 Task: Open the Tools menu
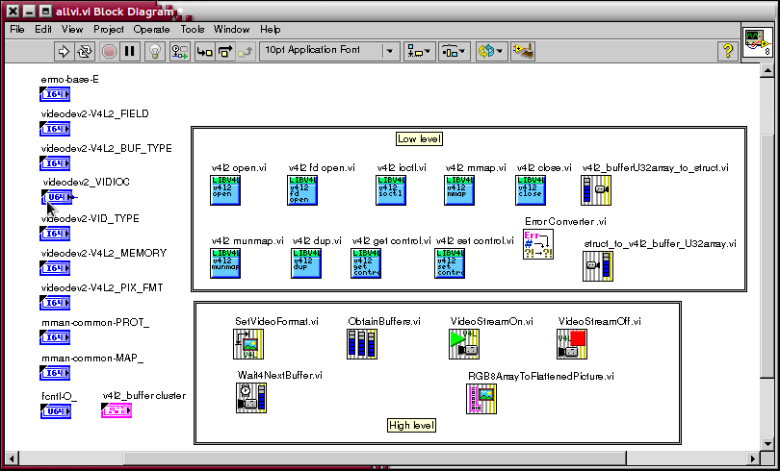pos(193,29)
